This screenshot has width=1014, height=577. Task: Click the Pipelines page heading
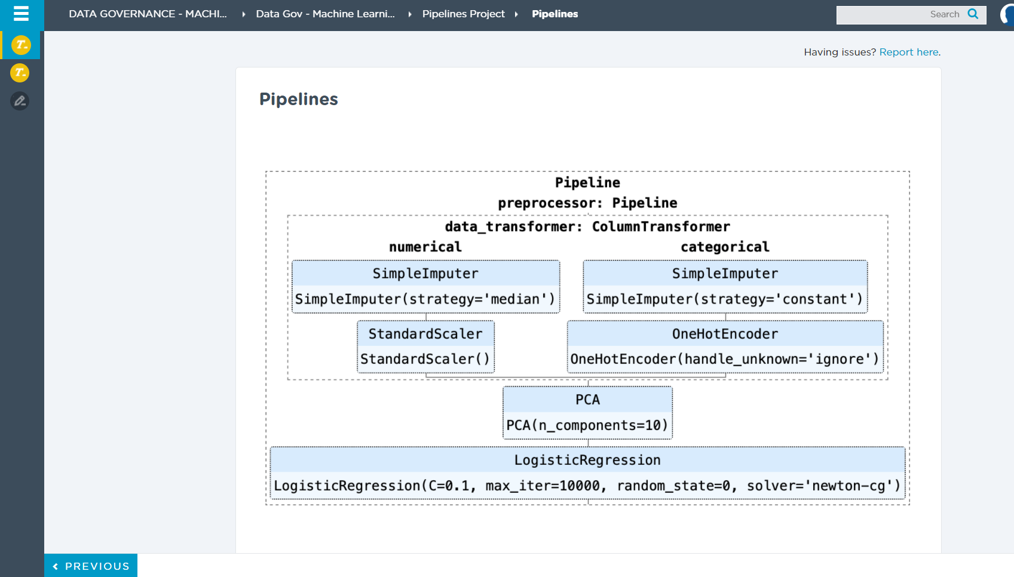(x=299, y=99)
